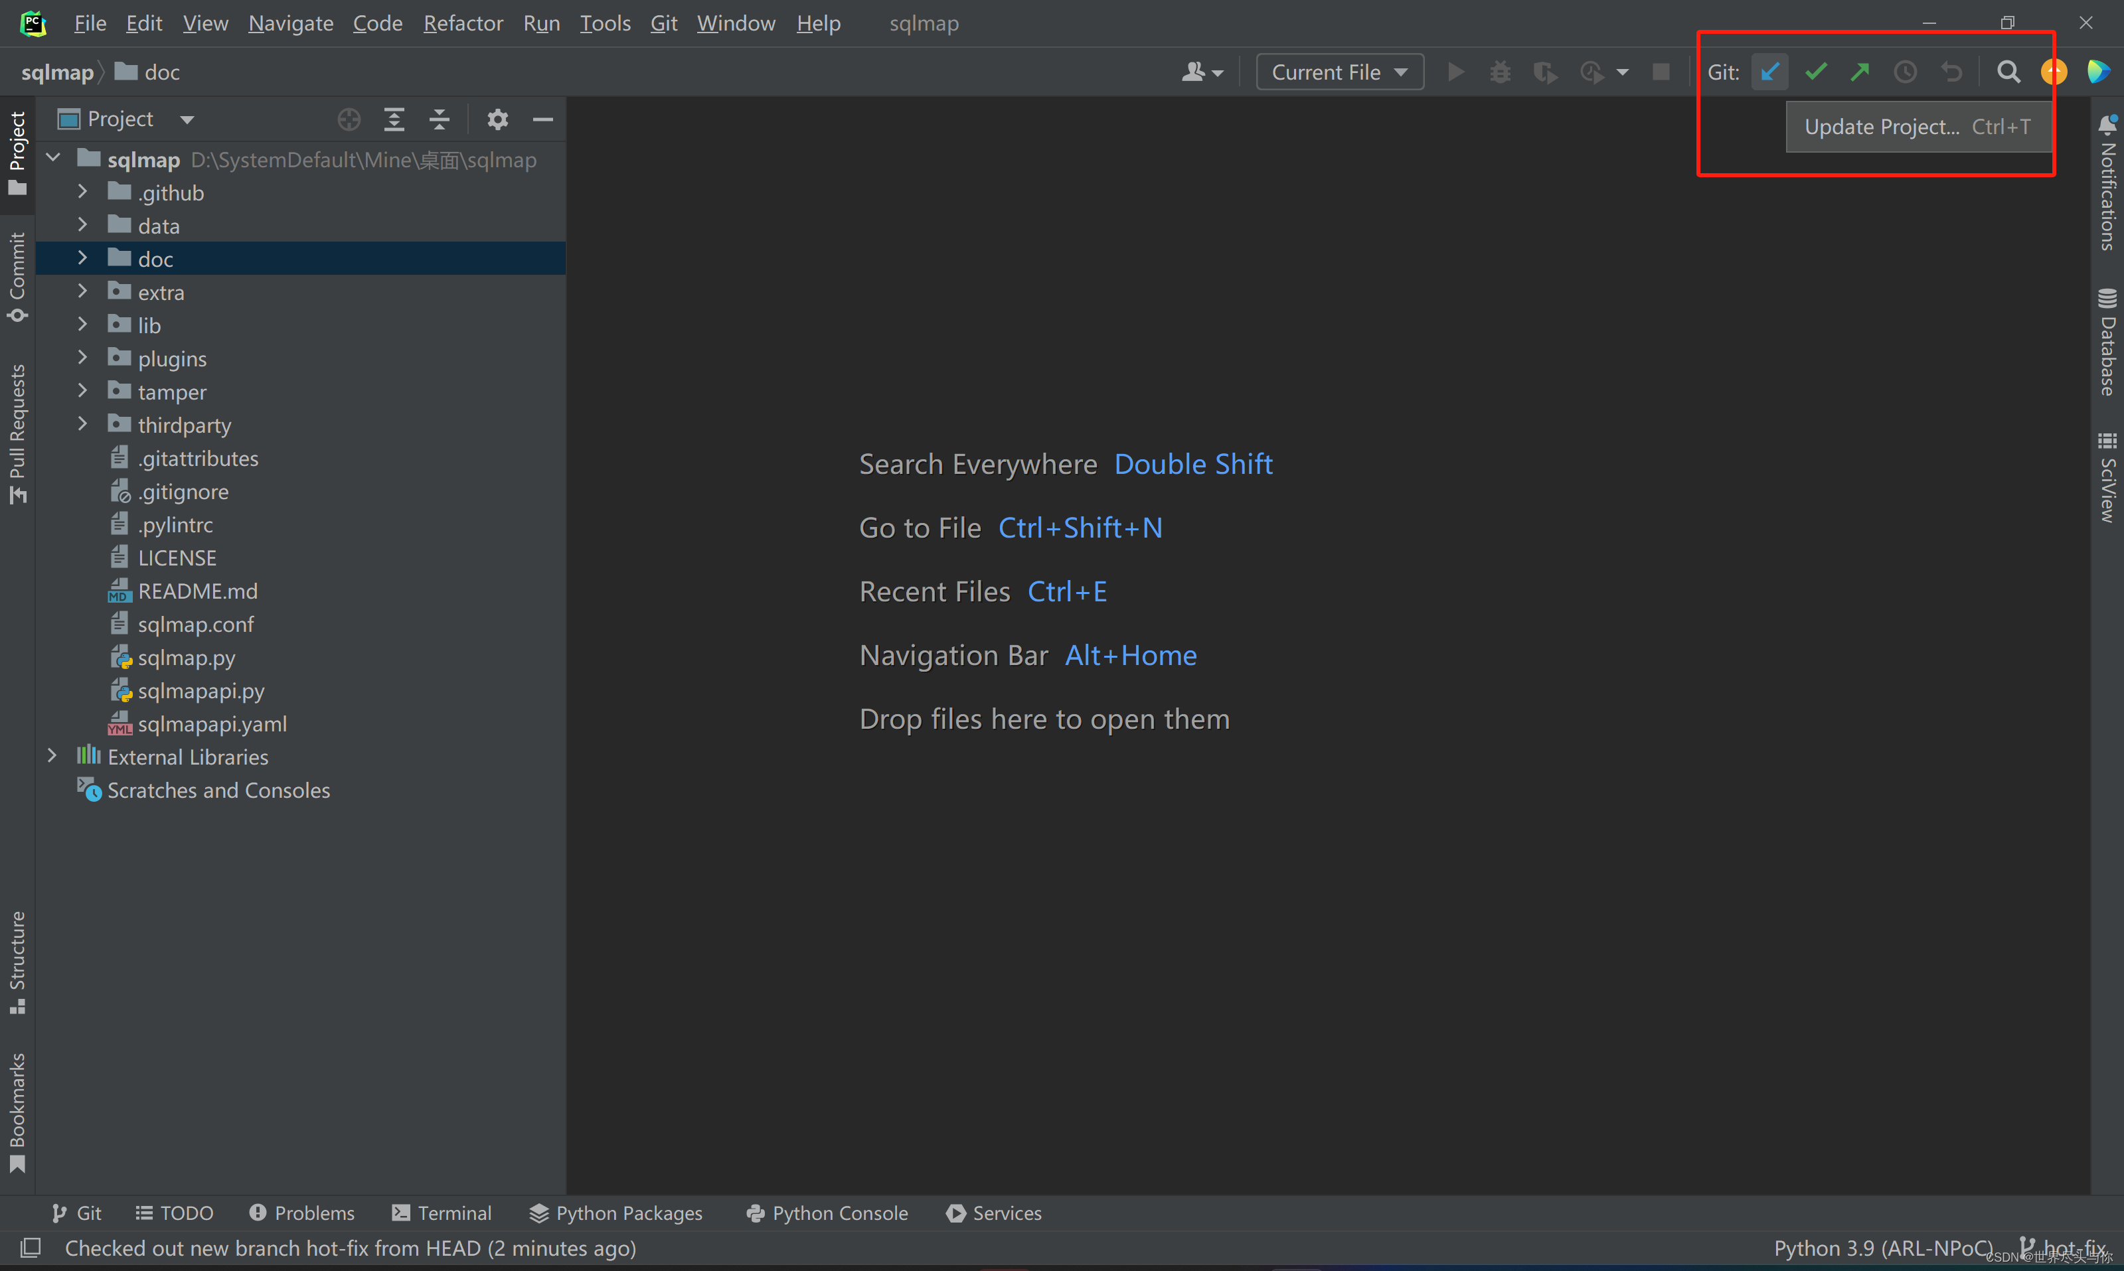Expand the tamper folder
2124x1271 pixels.
pyautogui.click(x=82, y=392)
